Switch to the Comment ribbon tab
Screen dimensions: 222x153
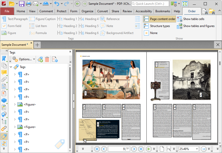(46, 11)
